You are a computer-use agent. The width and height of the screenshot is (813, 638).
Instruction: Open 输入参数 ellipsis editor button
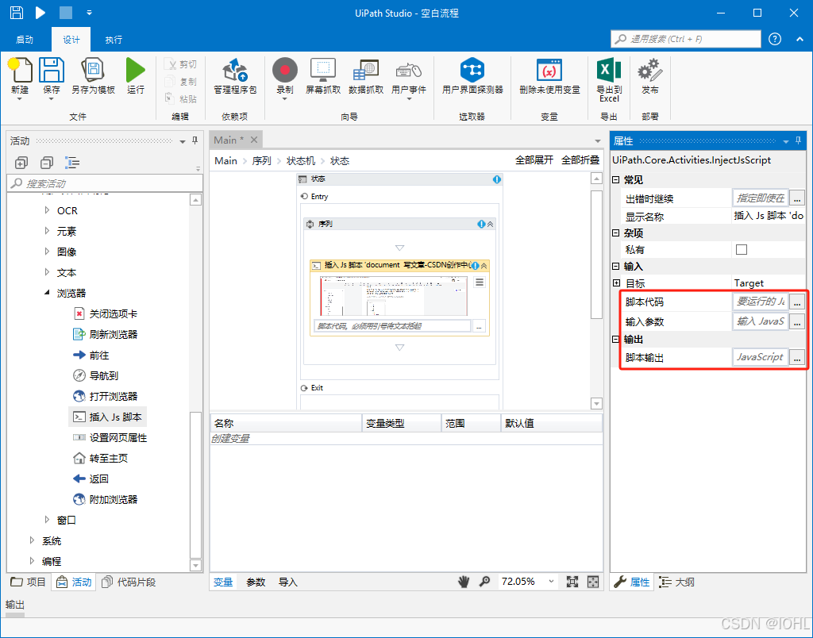tap(797, 321)
